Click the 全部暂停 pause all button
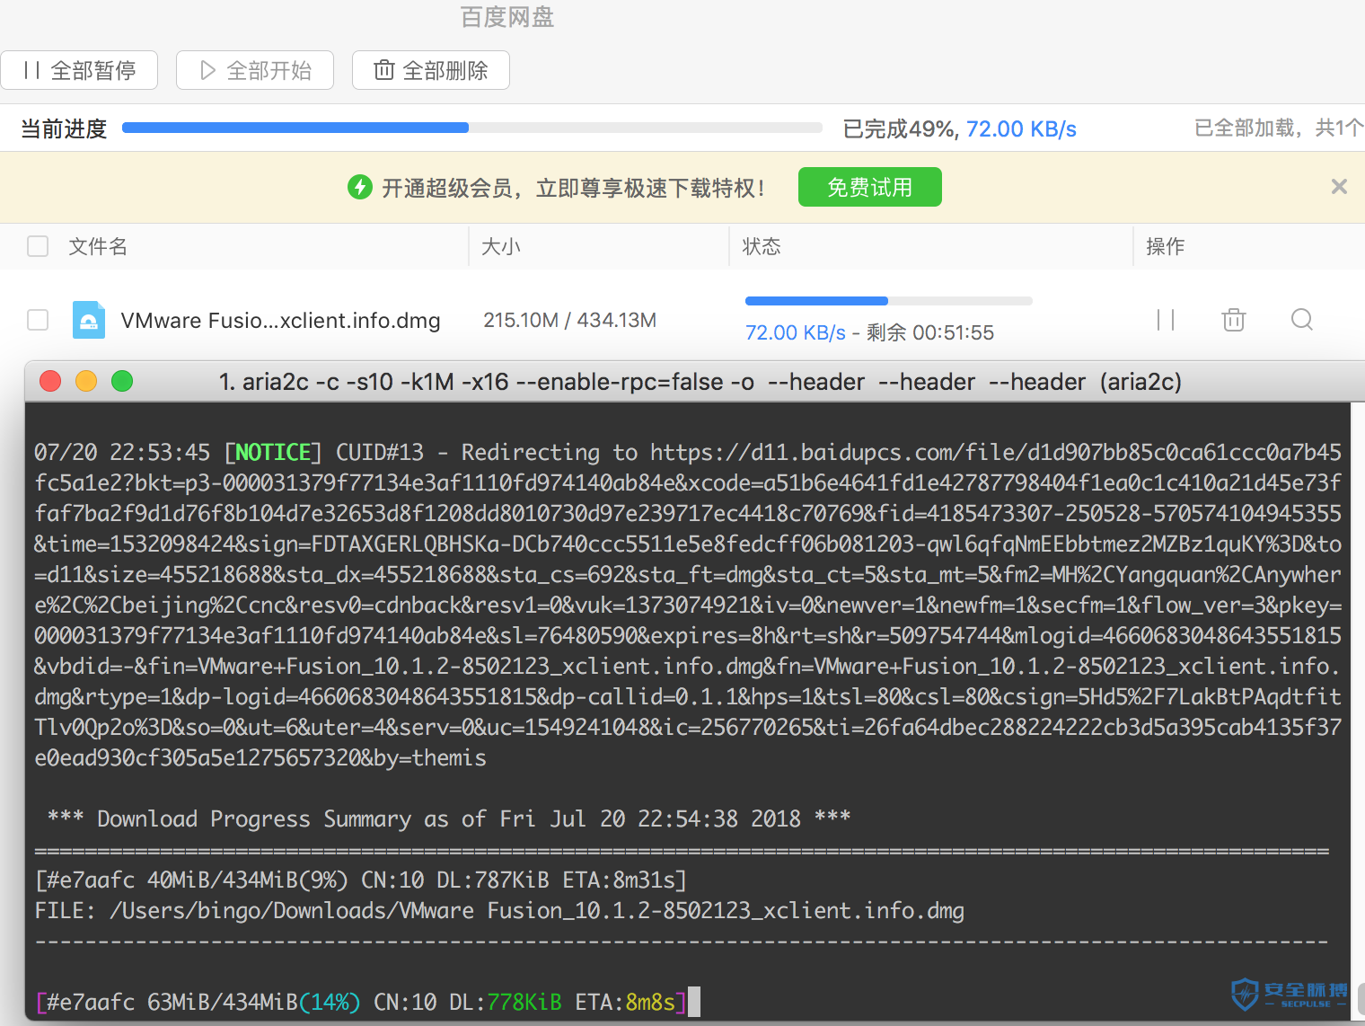 [x=79, y=70]
